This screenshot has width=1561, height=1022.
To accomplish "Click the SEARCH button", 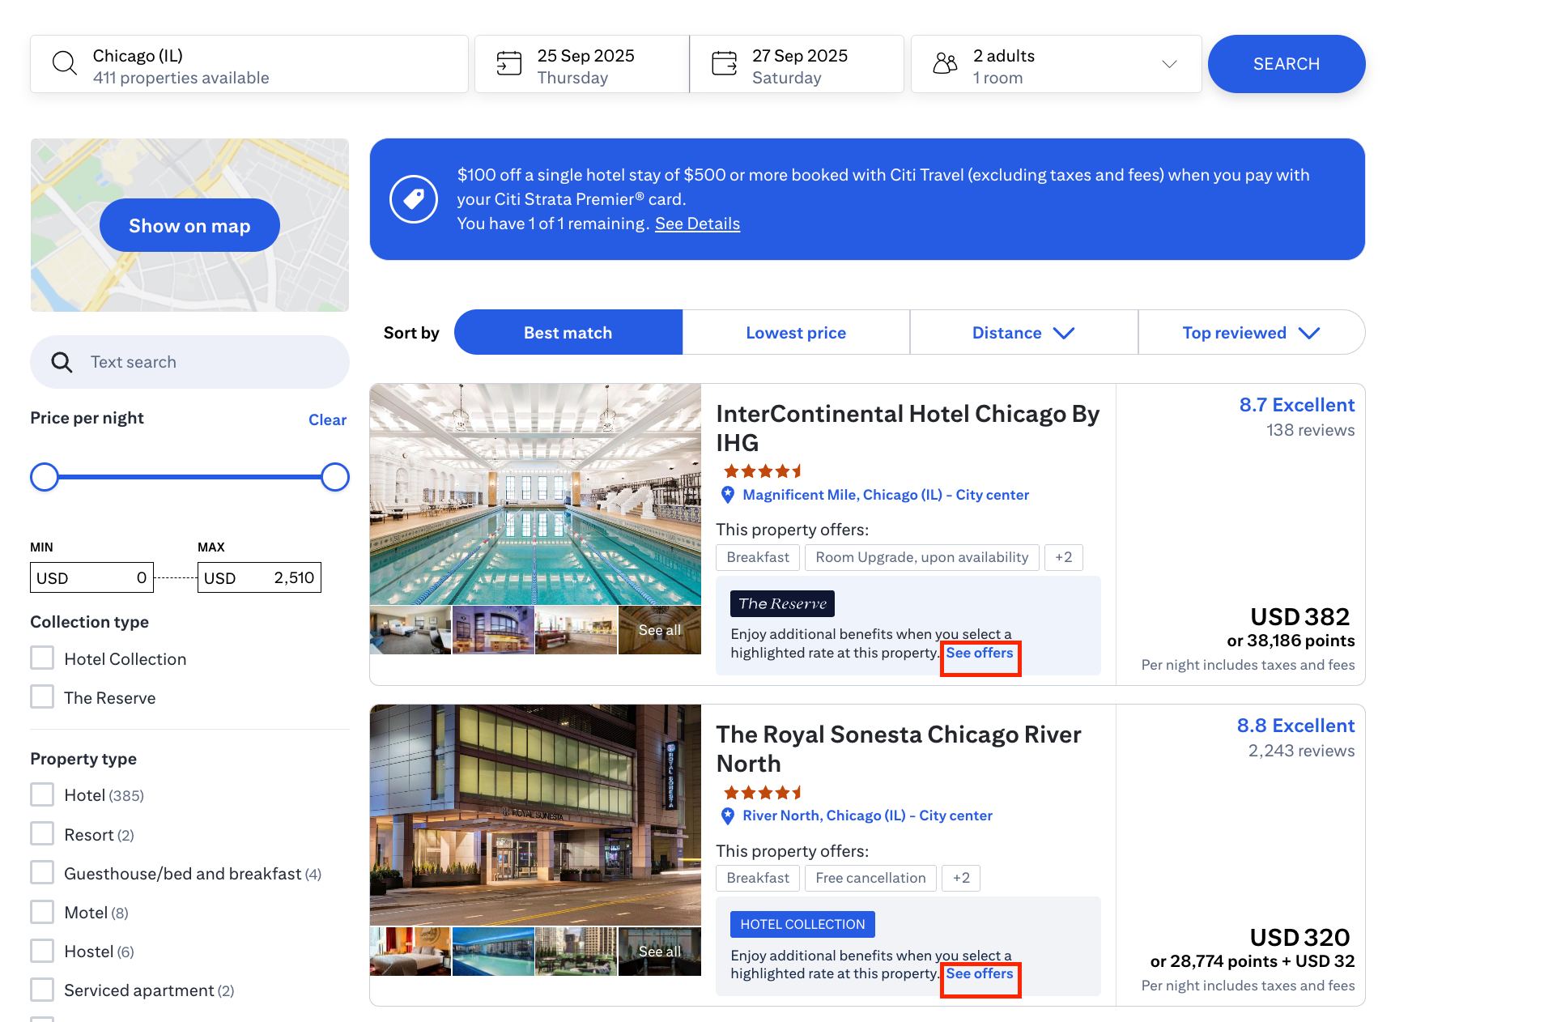I will [x=1287, y=64].
